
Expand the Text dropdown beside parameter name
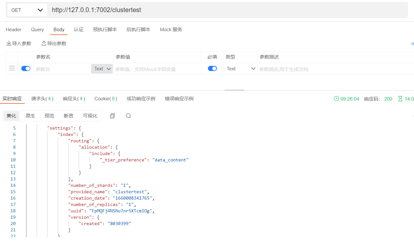[102, 69]
